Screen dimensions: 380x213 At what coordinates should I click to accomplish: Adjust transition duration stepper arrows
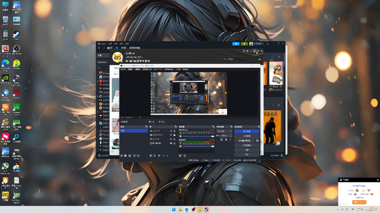point(231,135)
